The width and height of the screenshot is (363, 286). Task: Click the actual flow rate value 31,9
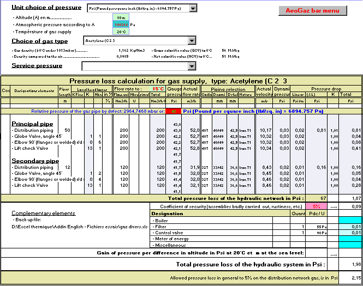coord(195,167)
